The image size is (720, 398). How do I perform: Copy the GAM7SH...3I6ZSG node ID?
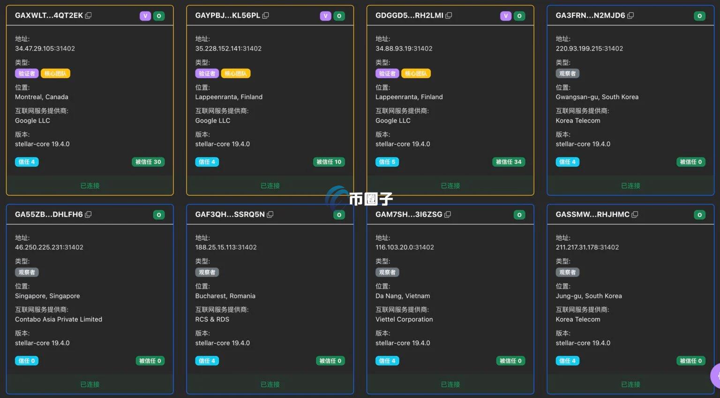coord(448,214)
